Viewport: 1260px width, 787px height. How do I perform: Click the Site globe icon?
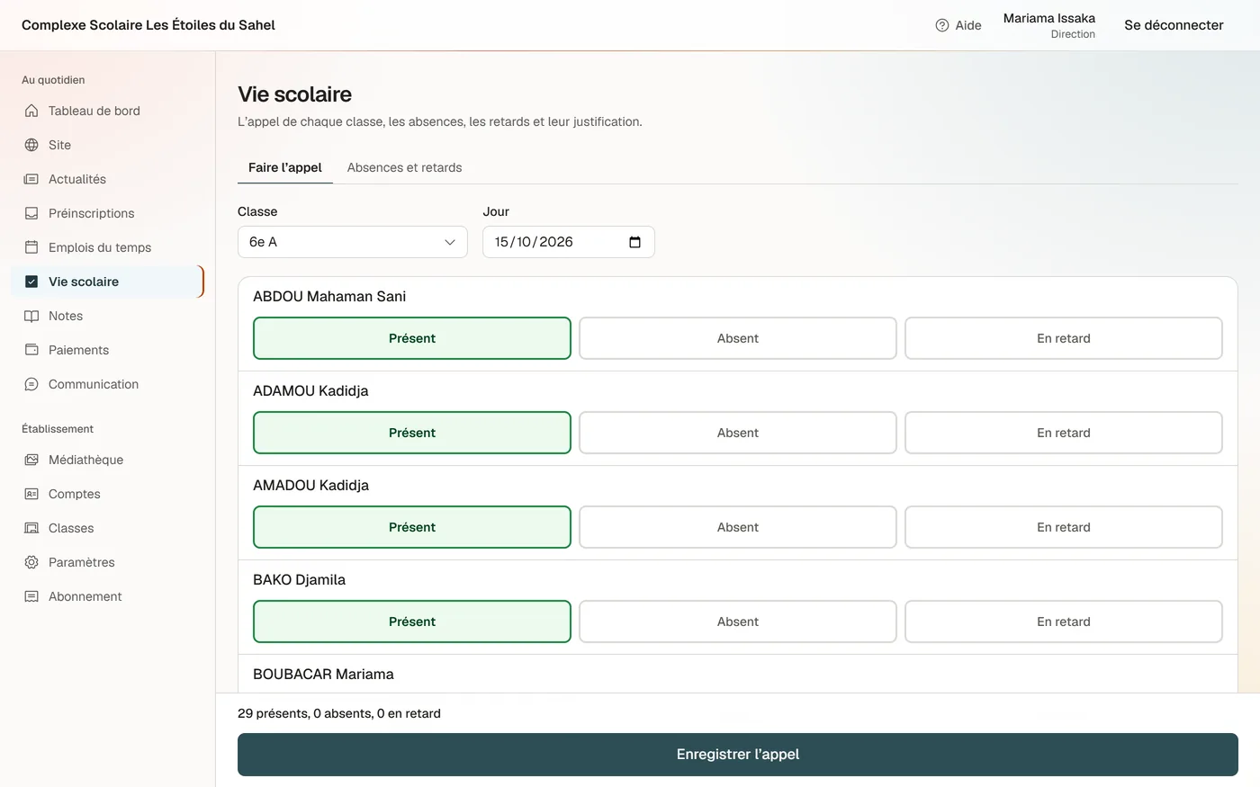[x=31, y=145]
